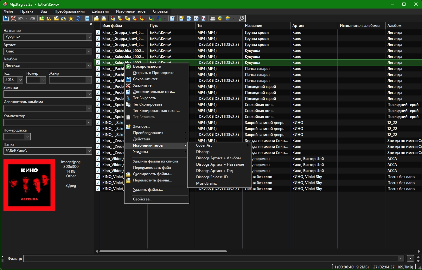422x270 pixels.
Task: Select Discogs Release ID in the submenu
Action: point(212,177)
